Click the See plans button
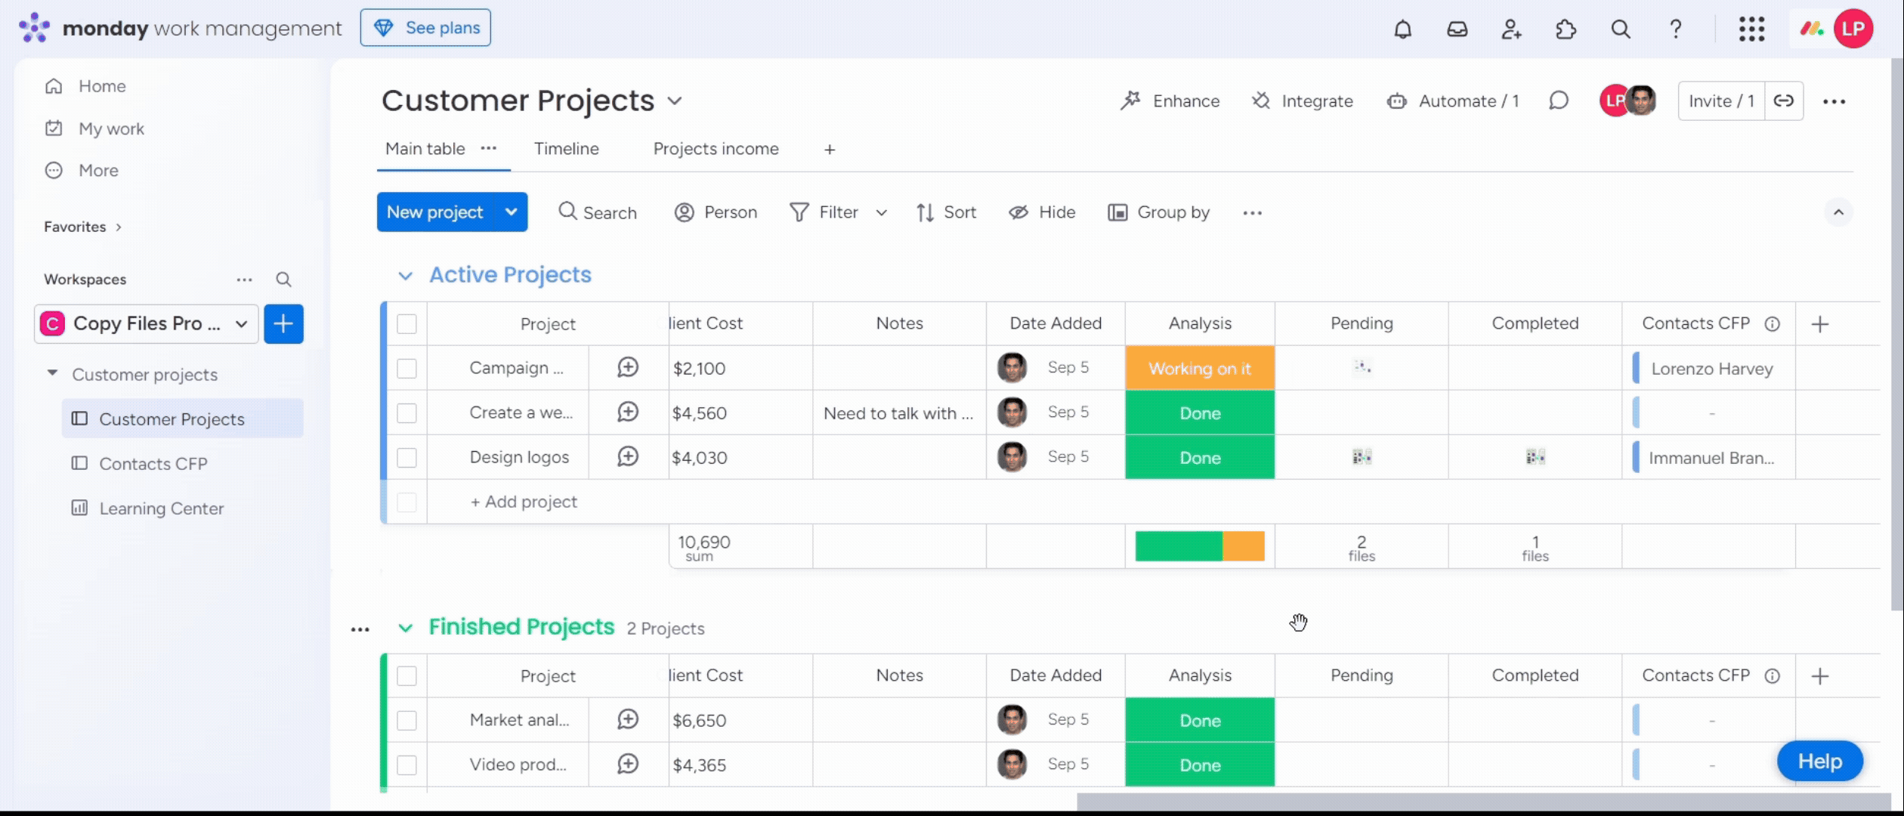1904x816 pixels. (425, 28)
